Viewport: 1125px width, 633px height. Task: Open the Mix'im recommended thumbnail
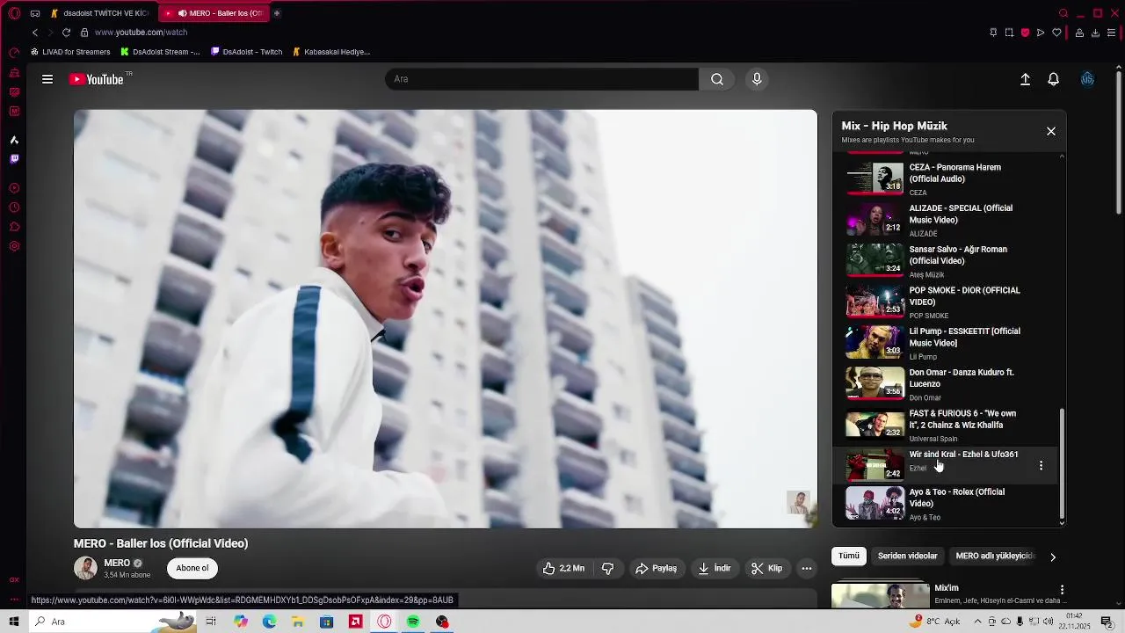point(880,595)
